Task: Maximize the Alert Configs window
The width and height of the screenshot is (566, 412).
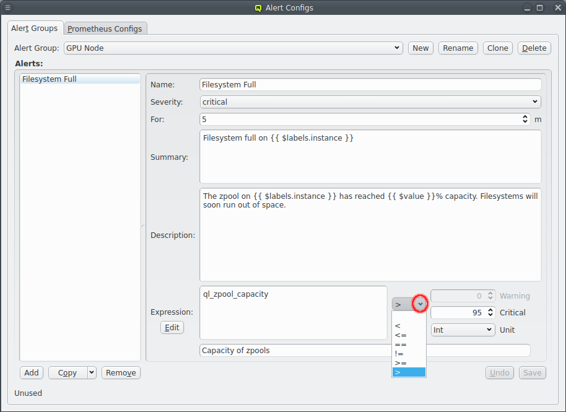Action: [539, 7]
